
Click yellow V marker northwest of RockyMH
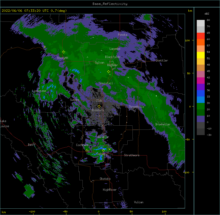point(45,47)
